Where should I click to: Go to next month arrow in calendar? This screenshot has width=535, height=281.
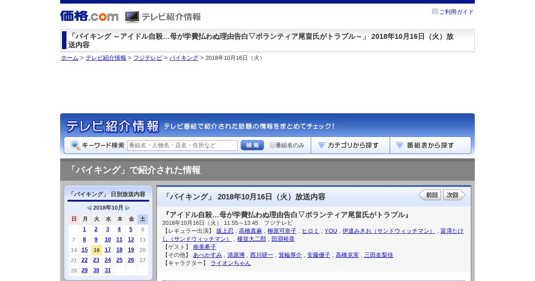pos(128,208)
